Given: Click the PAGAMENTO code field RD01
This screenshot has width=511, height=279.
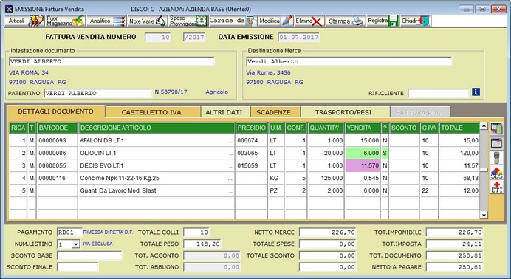Looking at the screenshot, I should pos(69,232).
